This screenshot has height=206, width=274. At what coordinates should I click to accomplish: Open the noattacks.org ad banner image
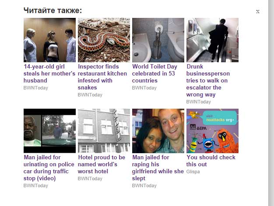pos(212,130)
